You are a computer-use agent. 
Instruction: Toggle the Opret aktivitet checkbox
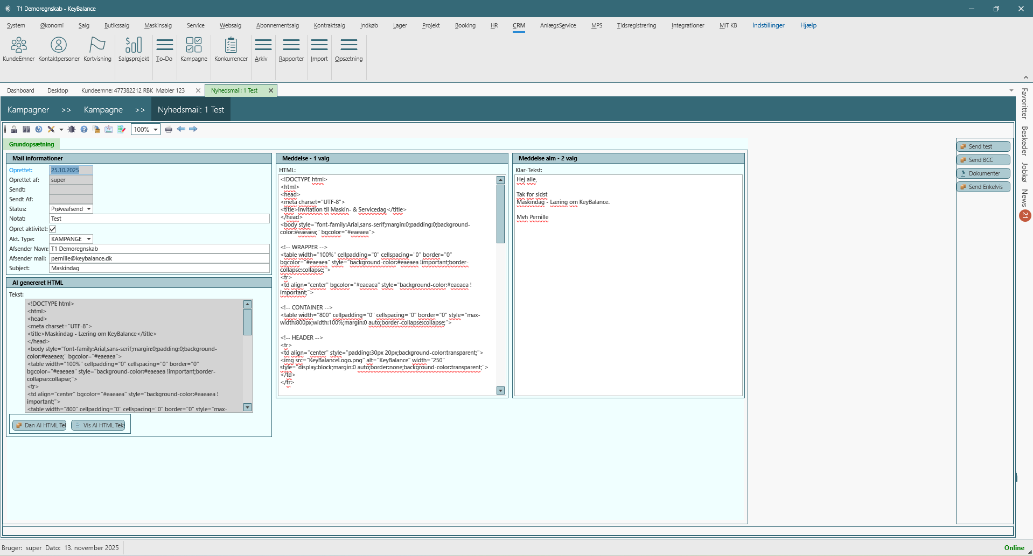coord(53,229)
